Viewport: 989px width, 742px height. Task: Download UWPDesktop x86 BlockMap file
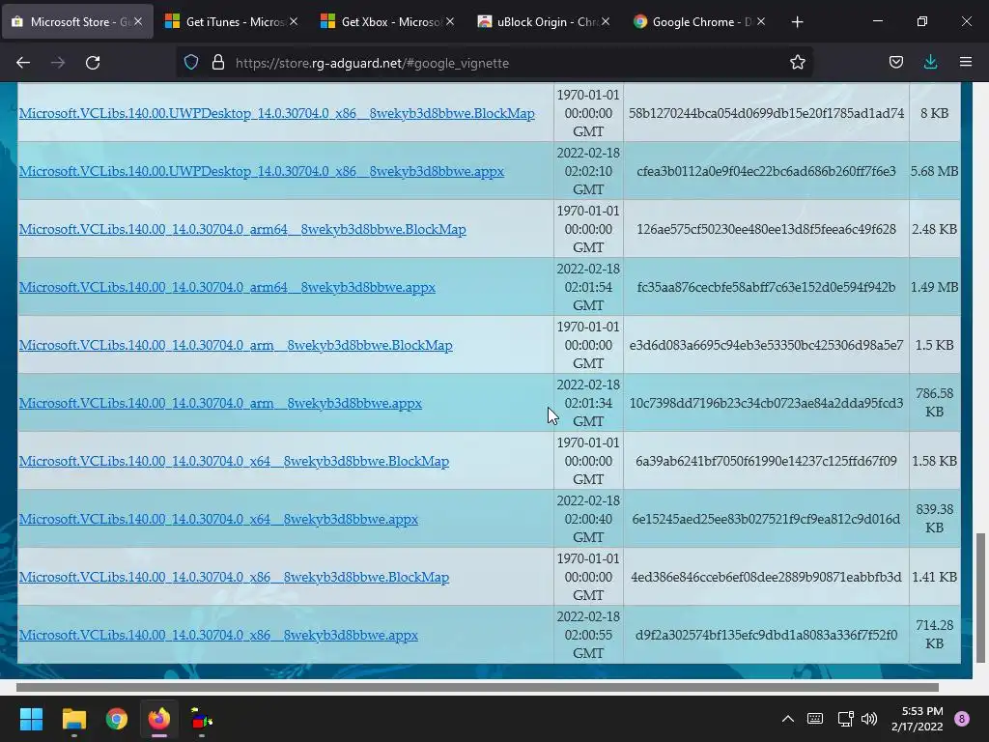point(277,113)
